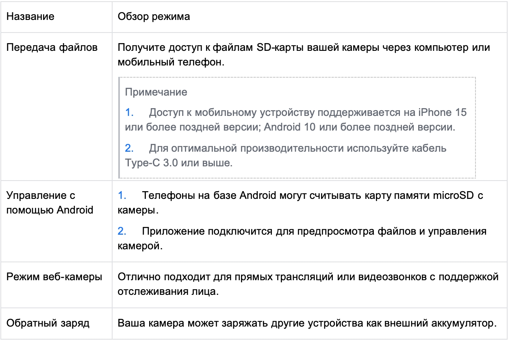Click the sentence about accessing SD-карты files
Image resolution: width=508 pixels, height=340 pixels.
pyautogui.click(x=303, y=48)
